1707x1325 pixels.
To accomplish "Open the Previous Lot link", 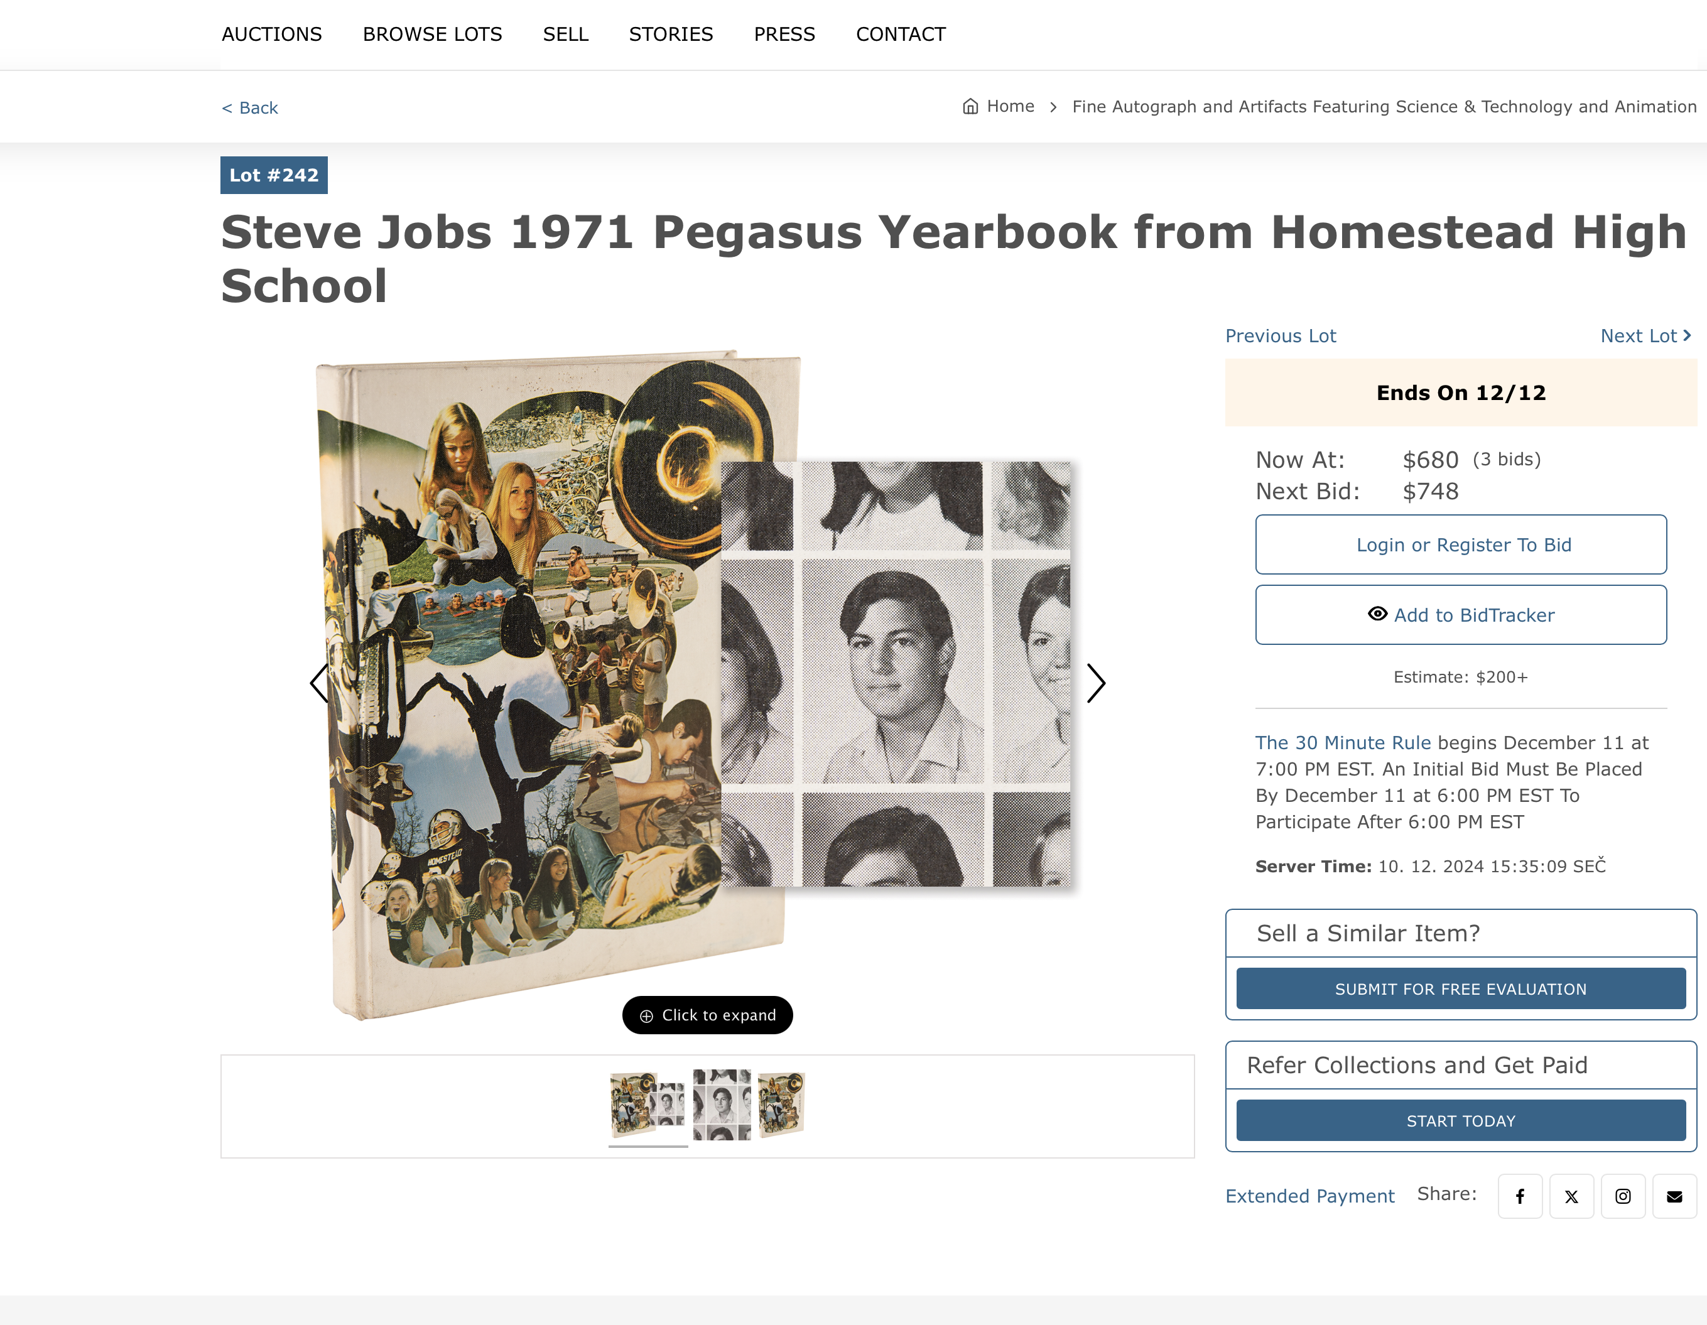I will coord(1280,335).
